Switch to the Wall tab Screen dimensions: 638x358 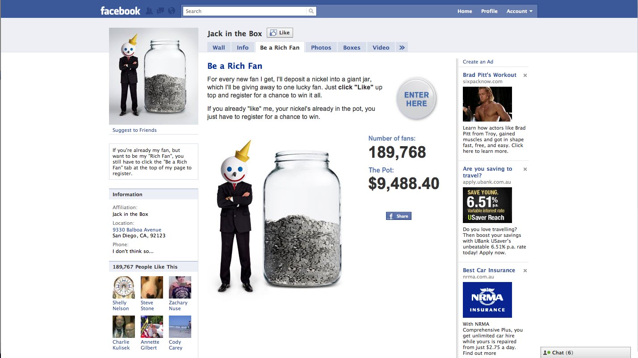(219, 47)
